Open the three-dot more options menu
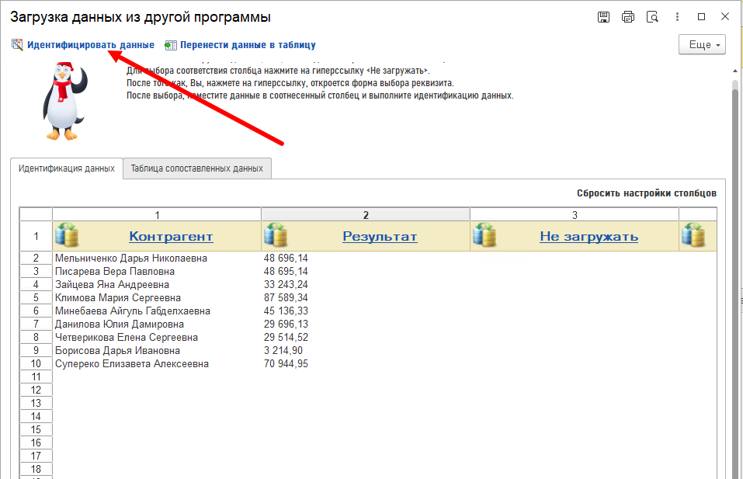This screenshot has width=743, height=479. 677,17
